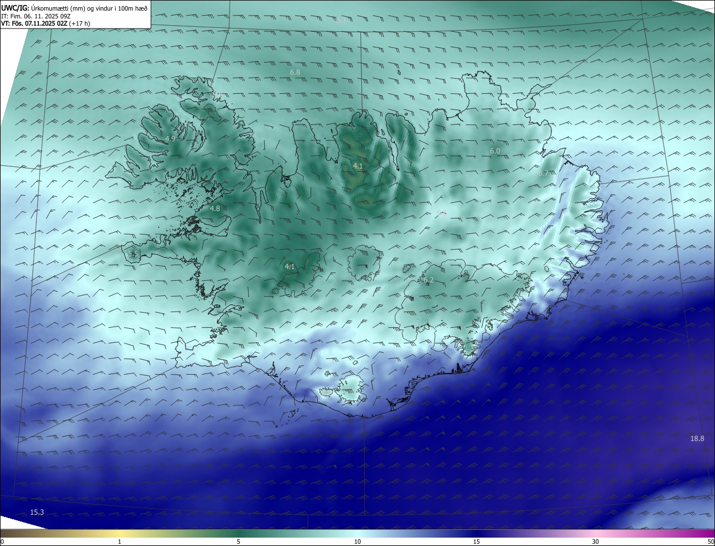Click the 6.2 value on the map
The width and height of the screenshot is (715, 546).
pyautogui.click(x=428, y=280)
